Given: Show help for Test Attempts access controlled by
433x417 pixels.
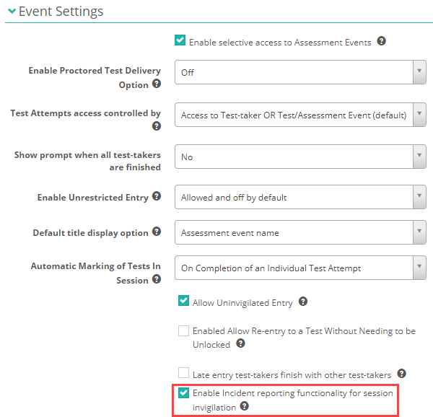Looking at the screenshot, I should pyautogui.click(x=156, y=126).
